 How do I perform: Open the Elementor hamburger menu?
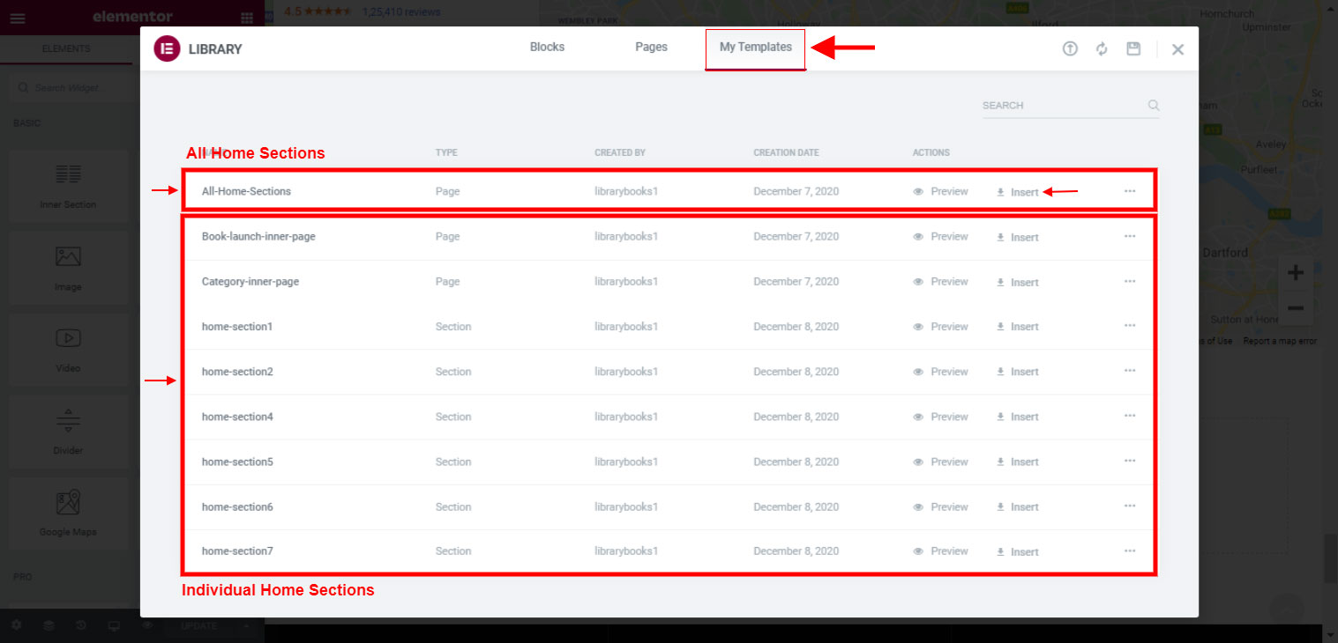[18, 18]
